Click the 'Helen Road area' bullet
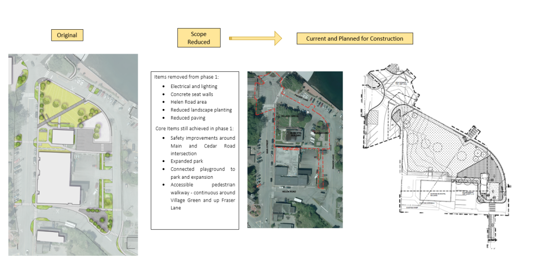This screenshot has height=271, width=534. point(188,102)
